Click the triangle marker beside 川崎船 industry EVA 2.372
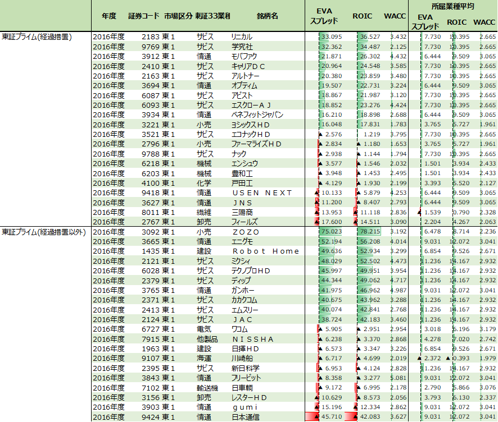The image size is (498, 422). tap(419, 358)
